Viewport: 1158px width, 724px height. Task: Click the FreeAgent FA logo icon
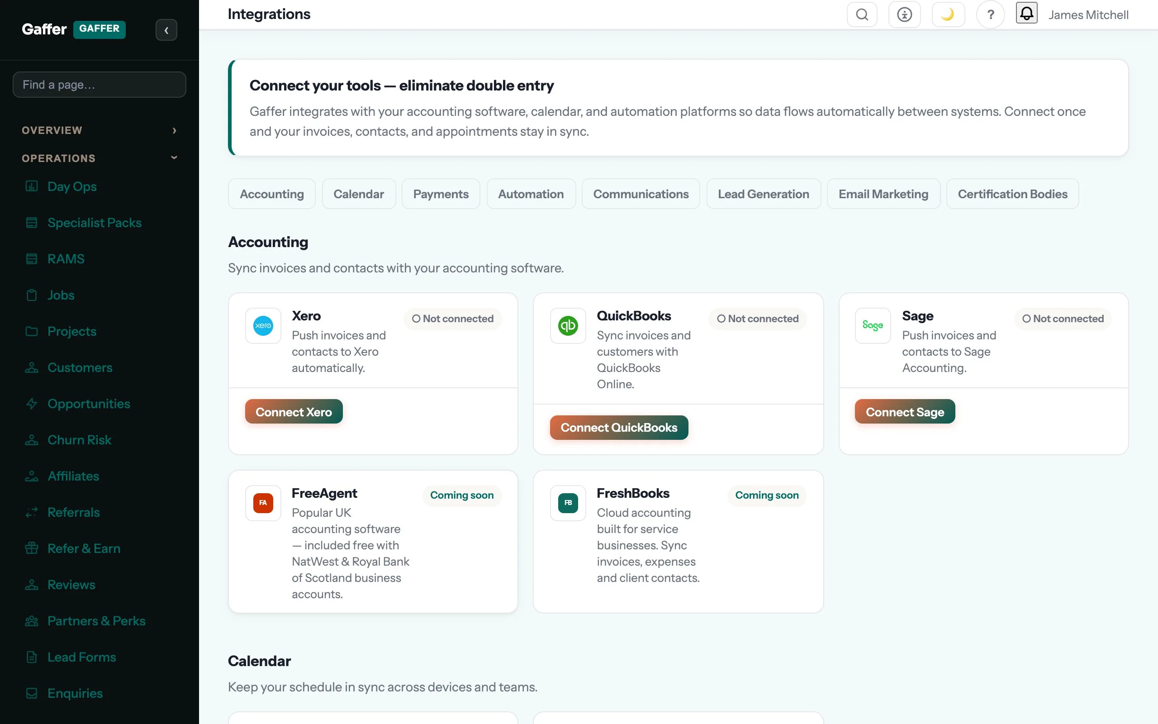tap(263, 503)
